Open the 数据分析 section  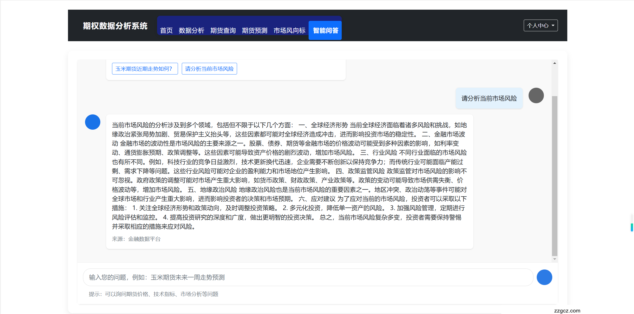coord(191,30)
